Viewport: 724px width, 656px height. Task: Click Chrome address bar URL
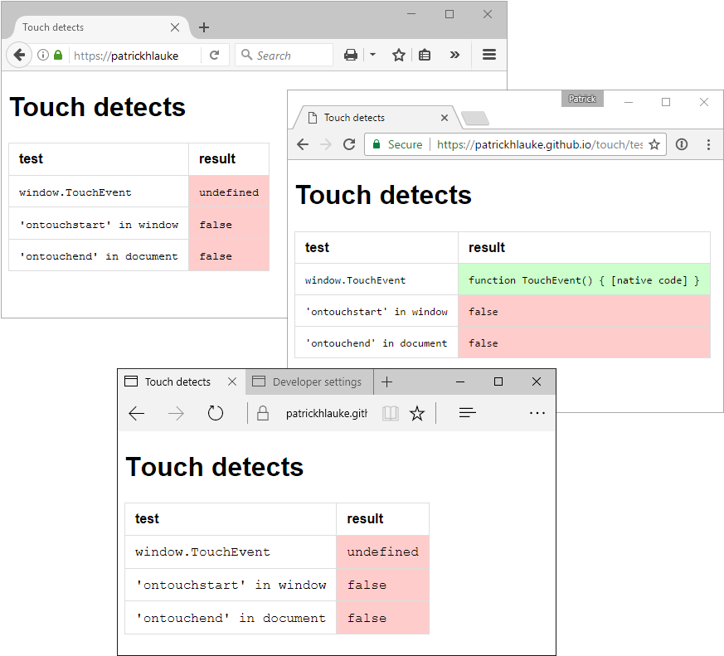(x=539, y=144)
